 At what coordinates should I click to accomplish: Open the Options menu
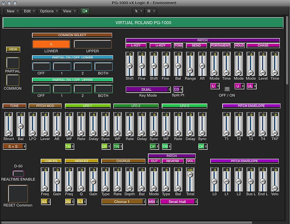click(48, 11)
